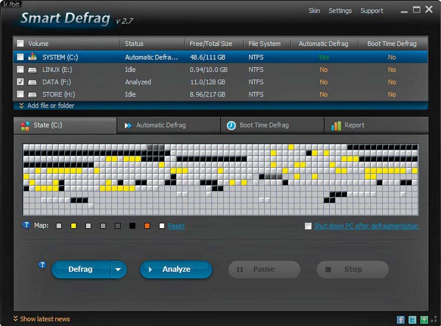The width and height of the screenshot is (441, 326).
Task: Click the green Yes for SYSTEM automatic defrag
Action: (324, 57)
